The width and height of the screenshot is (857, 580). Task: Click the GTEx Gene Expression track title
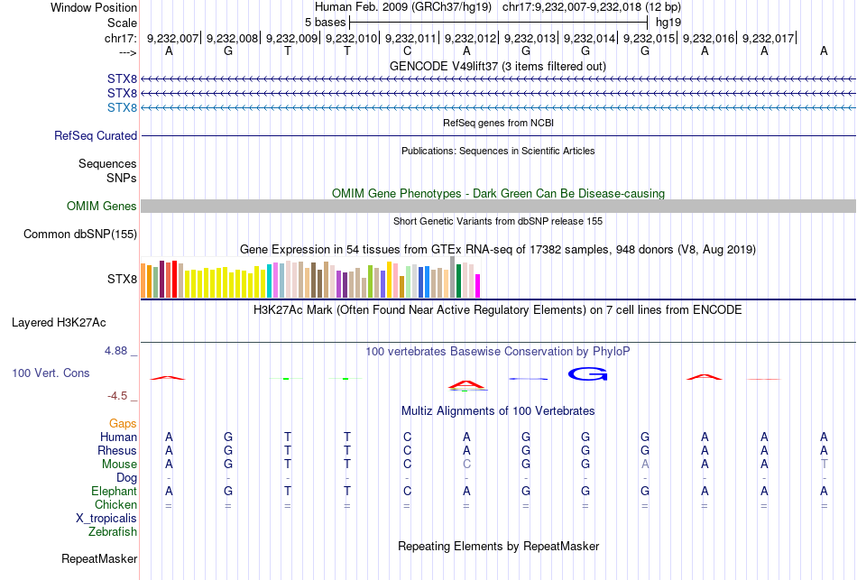[x=498, y=250]
